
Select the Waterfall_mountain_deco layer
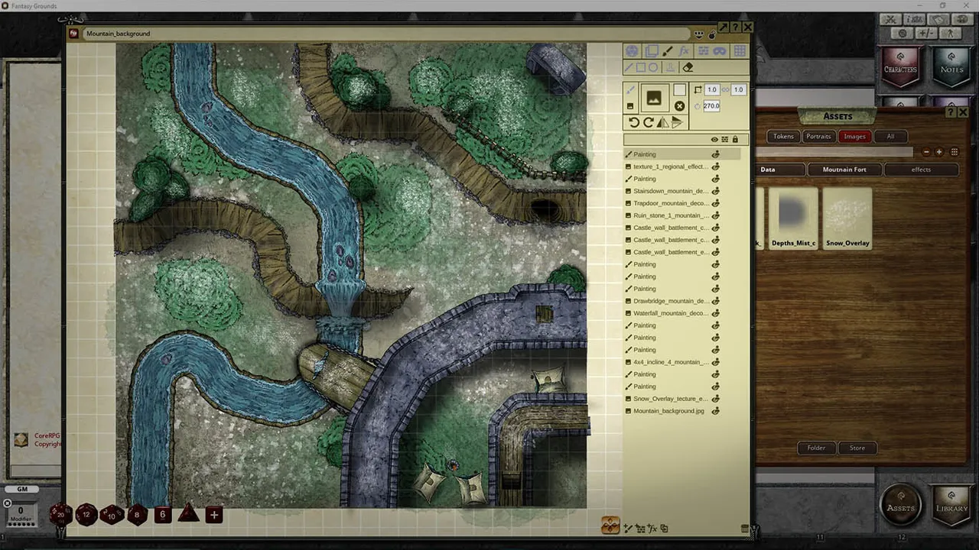click(x=671, y=313)
